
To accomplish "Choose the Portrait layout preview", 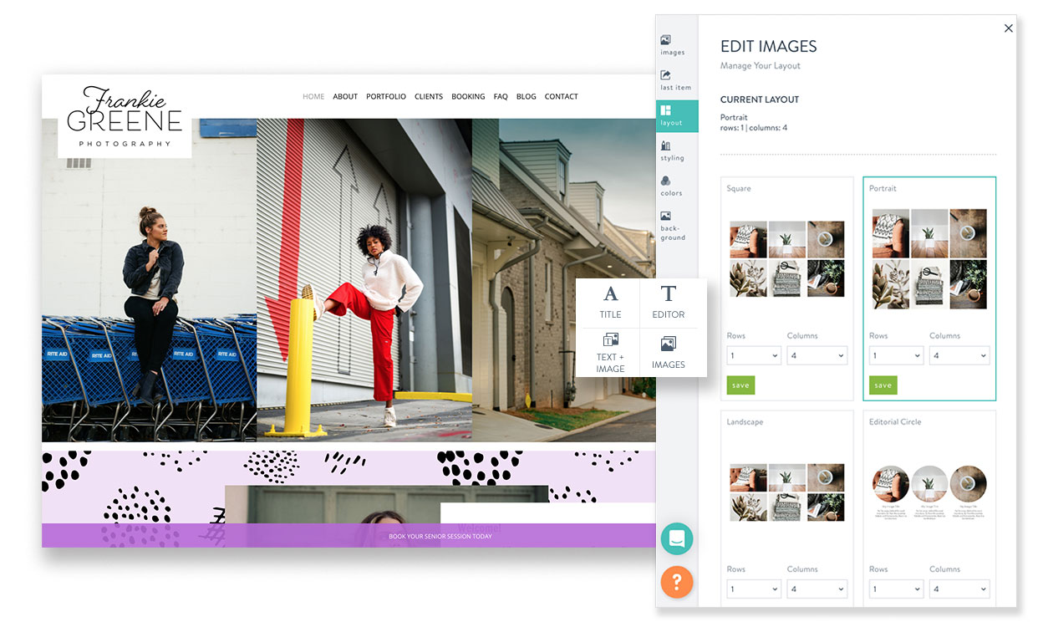I will click(929, 259).
